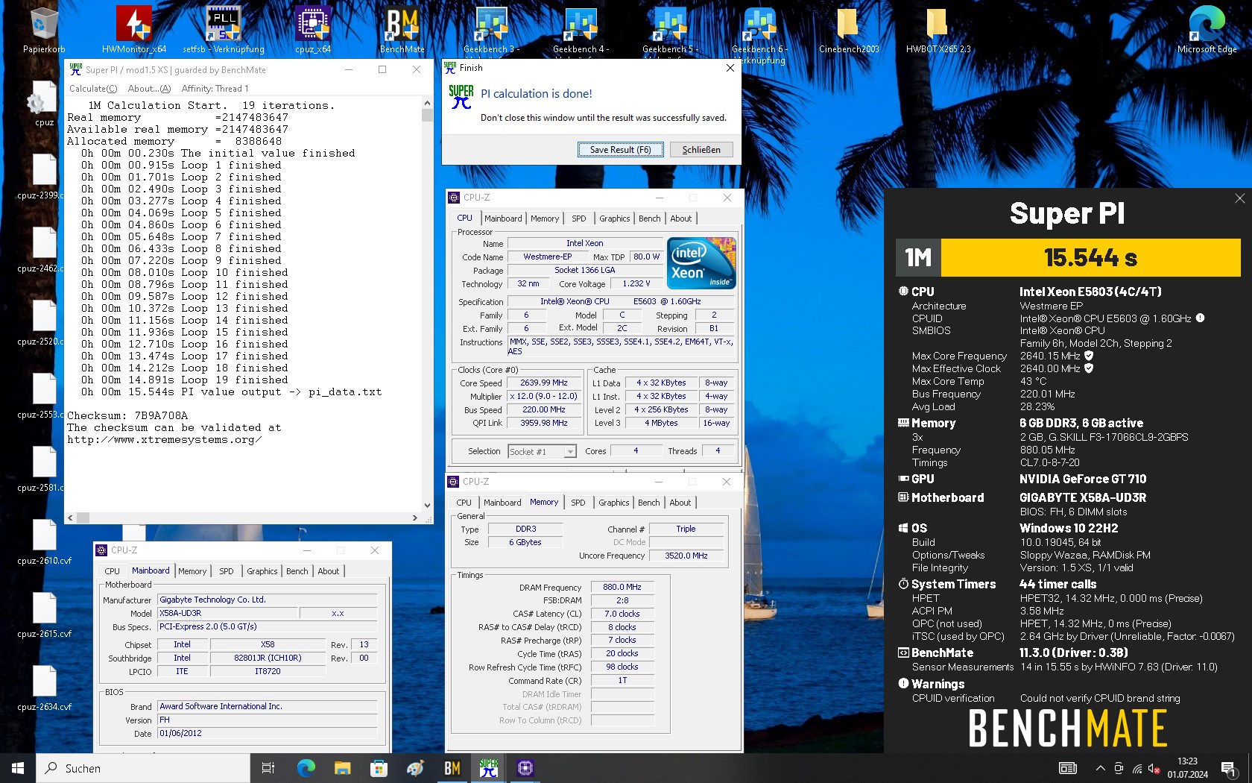Screen dimensions: 1252x783
Task: Switch to BenchMate in the taskbar
Action: [452, 768]
